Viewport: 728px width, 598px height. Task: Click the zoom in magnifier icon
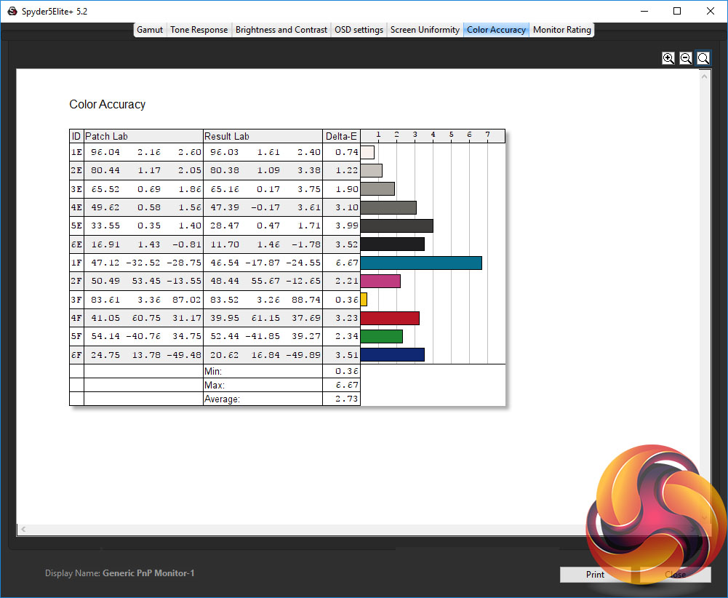click(x=668, y=58)
